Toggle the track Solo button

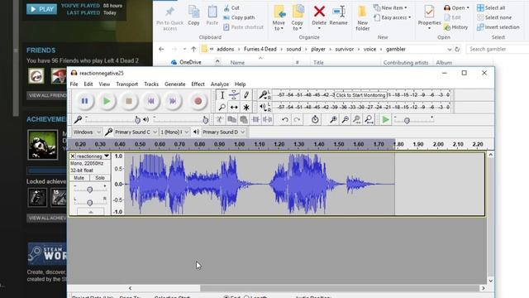pyautogui.click(x=100, y=178)
